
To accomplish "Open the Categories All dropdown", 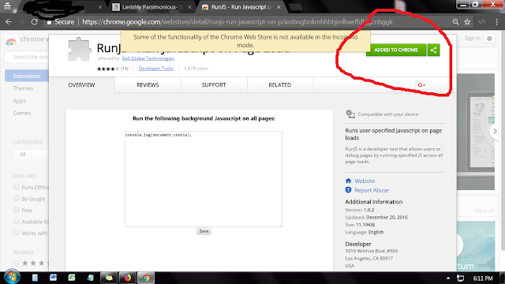I will pyautogui.click(x=31, y=155).
